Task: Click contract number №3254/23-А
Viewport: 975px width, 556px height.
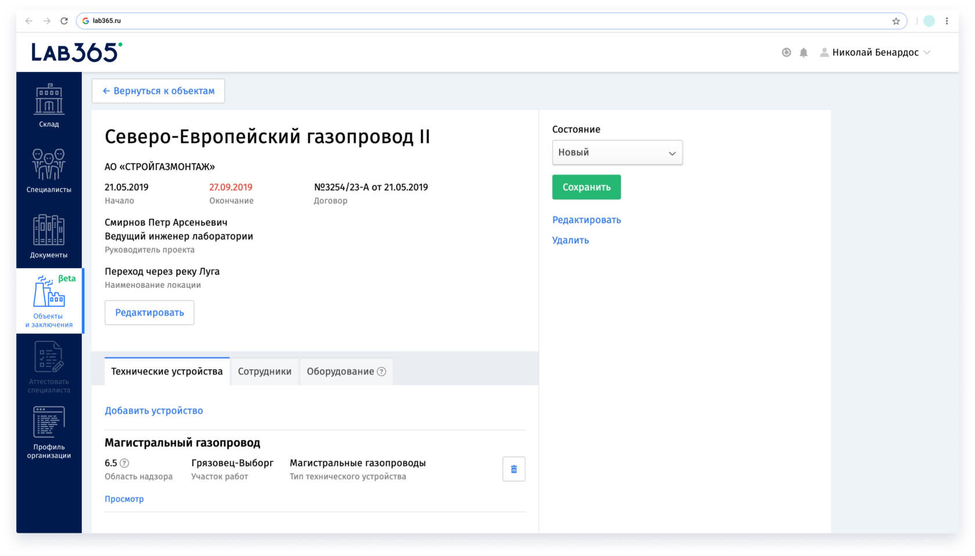Action: [341, 187]
